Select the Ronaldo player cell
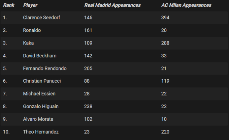This screenshot has height=140, width=229. point(32,30)
